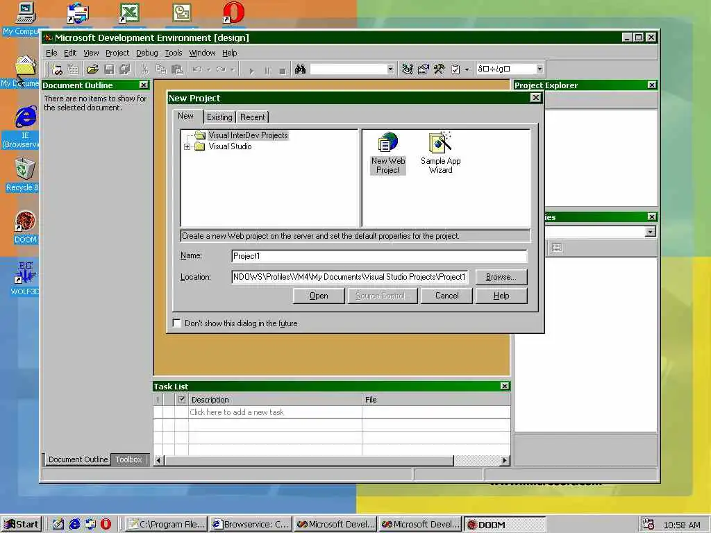
Task: Click the Description column header in Task List
Action: [275, 400]
